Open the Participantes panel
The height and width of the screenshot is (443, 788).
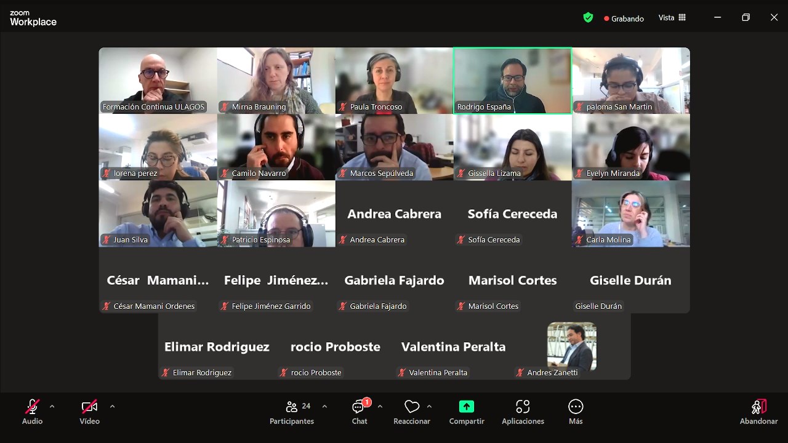[292, 412]
